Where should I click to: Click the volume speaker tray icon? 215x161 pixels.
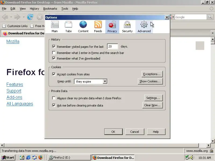coord(192,158)
